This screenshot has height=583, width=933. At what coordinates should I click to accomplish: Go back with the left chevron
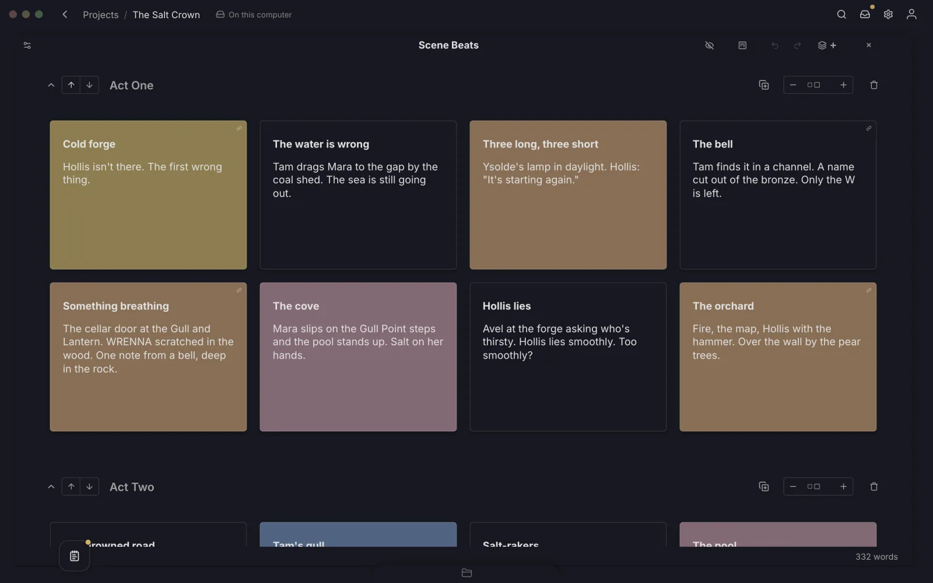(x=65, y=15)
